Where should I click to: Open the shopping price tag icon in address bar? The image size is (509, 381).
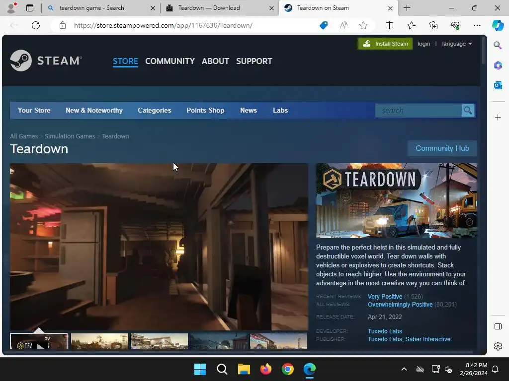pos(324,25)
